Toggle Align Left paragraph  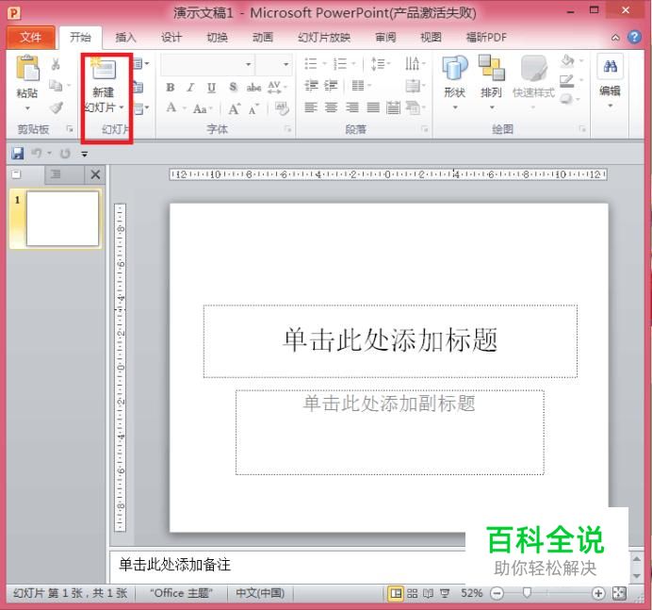[311, 107]
